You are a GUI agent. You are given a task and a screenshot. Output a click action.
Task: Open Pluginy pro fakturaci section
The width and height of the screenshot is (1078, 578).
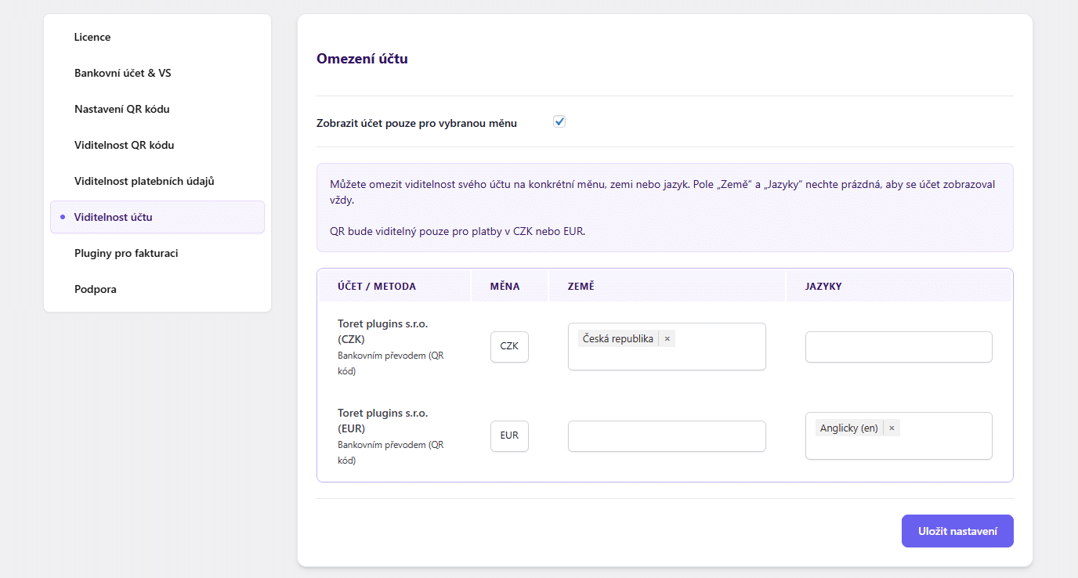[126, 253]
